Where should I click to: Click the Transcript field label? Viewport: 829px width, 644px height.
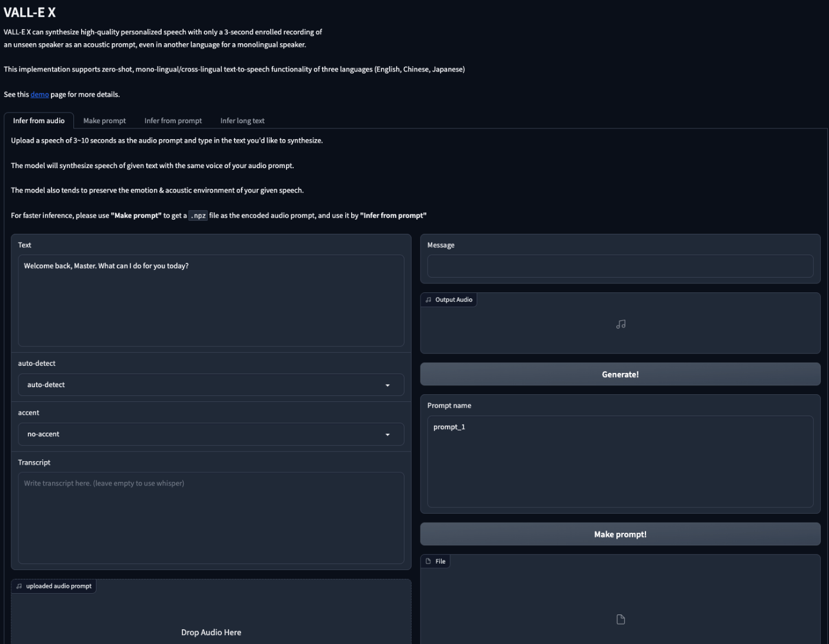pyautogui.click(x=34, y=462)
